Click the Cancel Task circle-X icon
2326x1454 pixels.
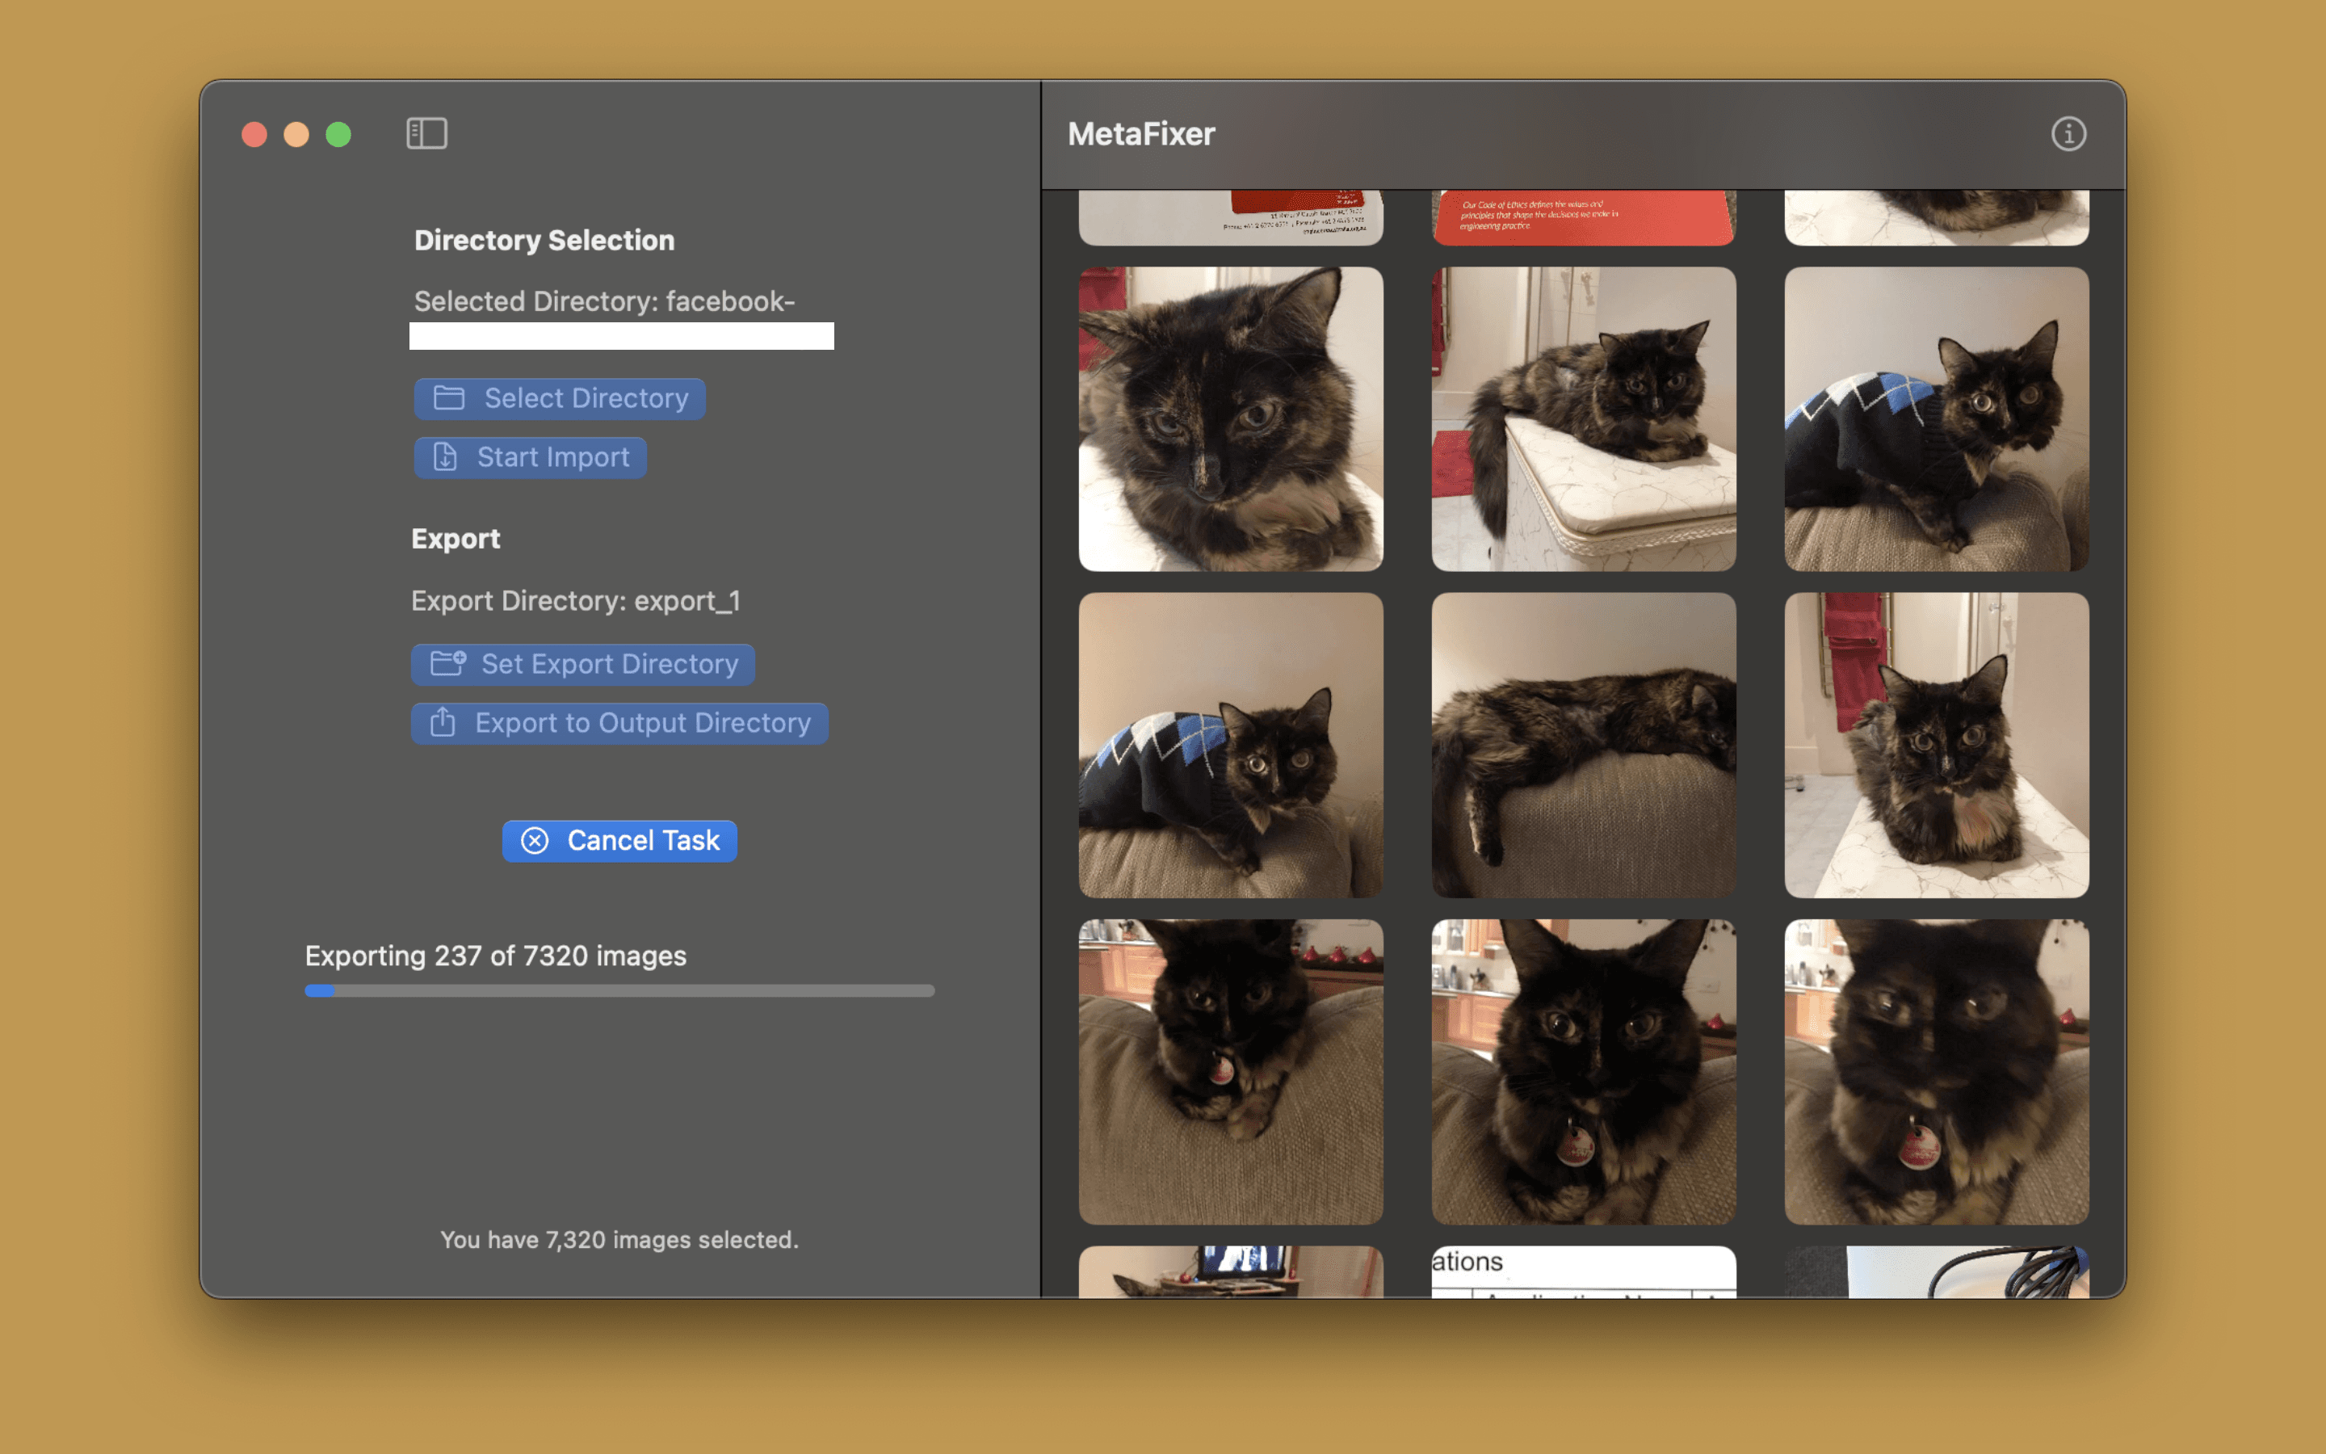(532, 839)
